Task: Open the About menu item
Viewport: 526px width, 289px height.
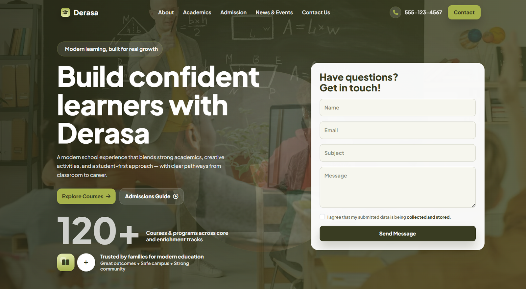Action: (x=166, y=12)
